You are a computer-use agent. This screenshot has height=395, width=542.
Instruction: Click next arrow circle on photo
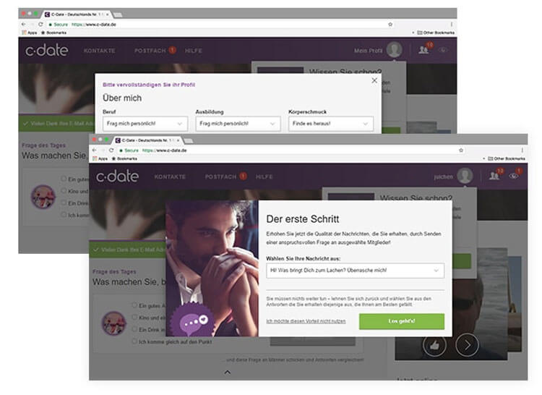(467, 344)
